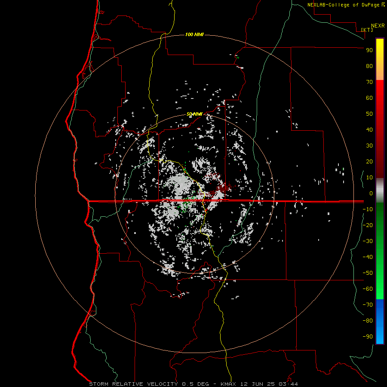Click the '12 JUN 25 03:44' timestamp

[x=269, y=384]
